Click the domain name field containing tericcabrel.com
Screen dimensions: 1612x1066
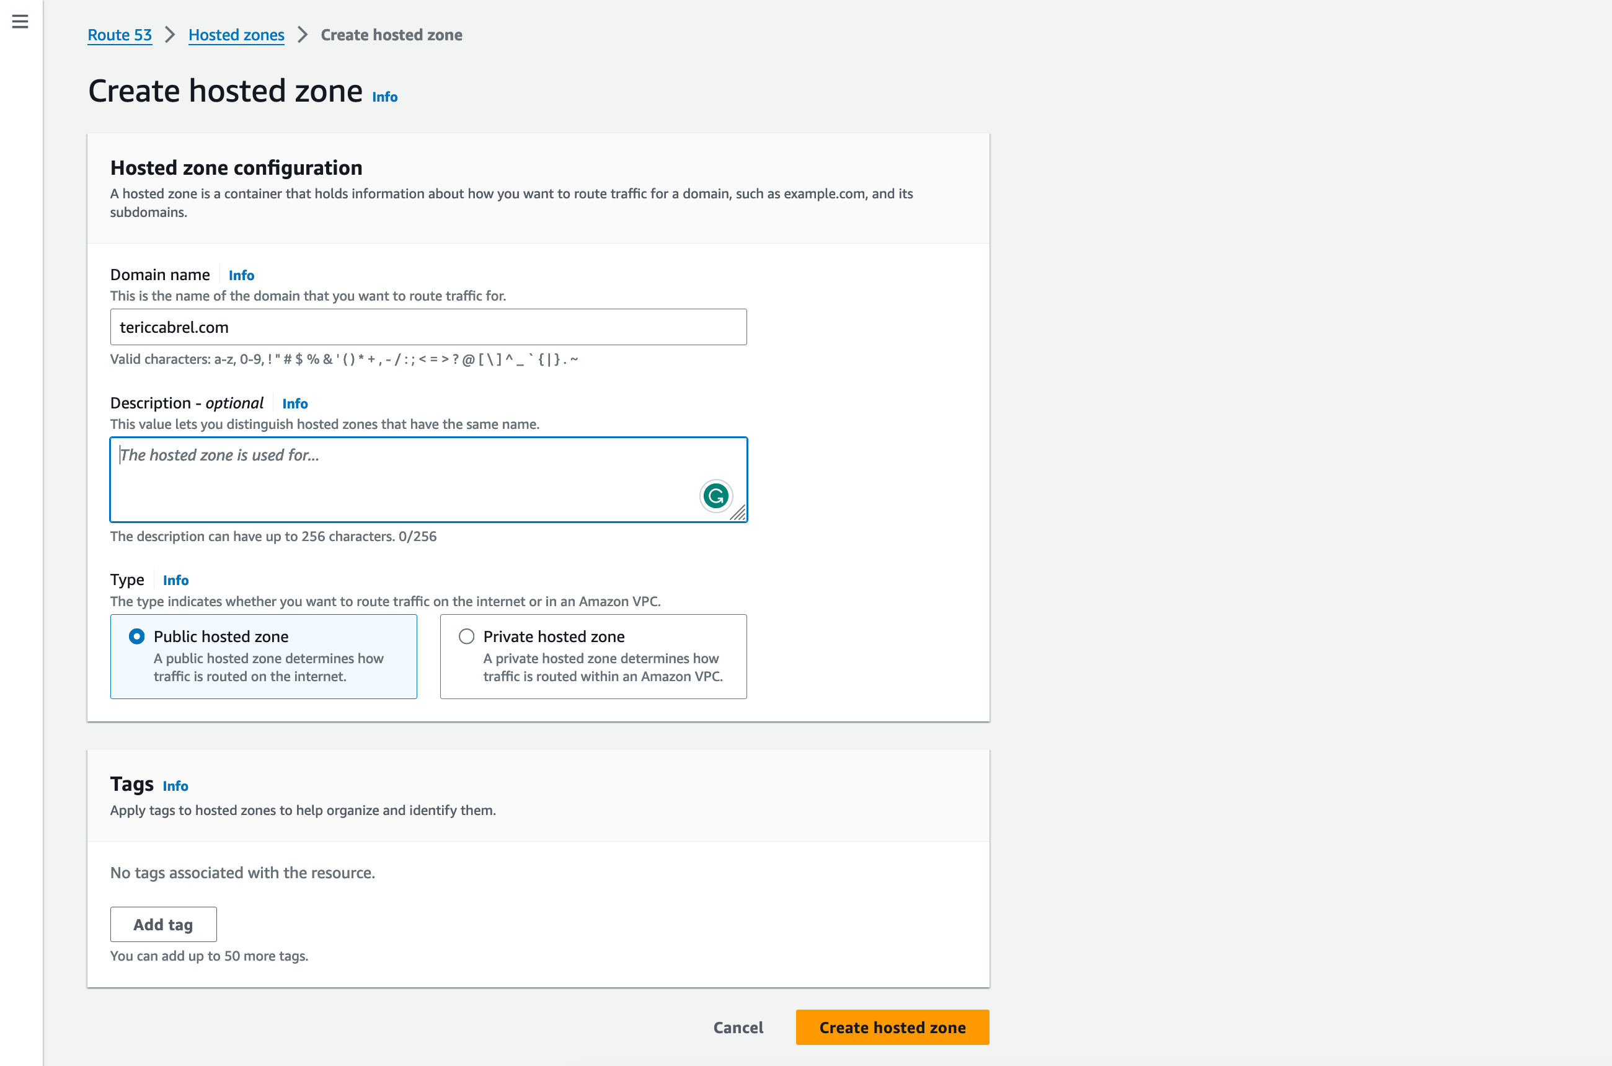(x=428, y=327)
